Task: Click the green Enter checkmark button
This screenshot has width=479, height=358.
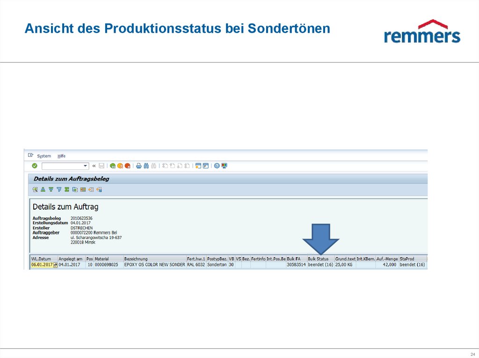Action: 35,166
